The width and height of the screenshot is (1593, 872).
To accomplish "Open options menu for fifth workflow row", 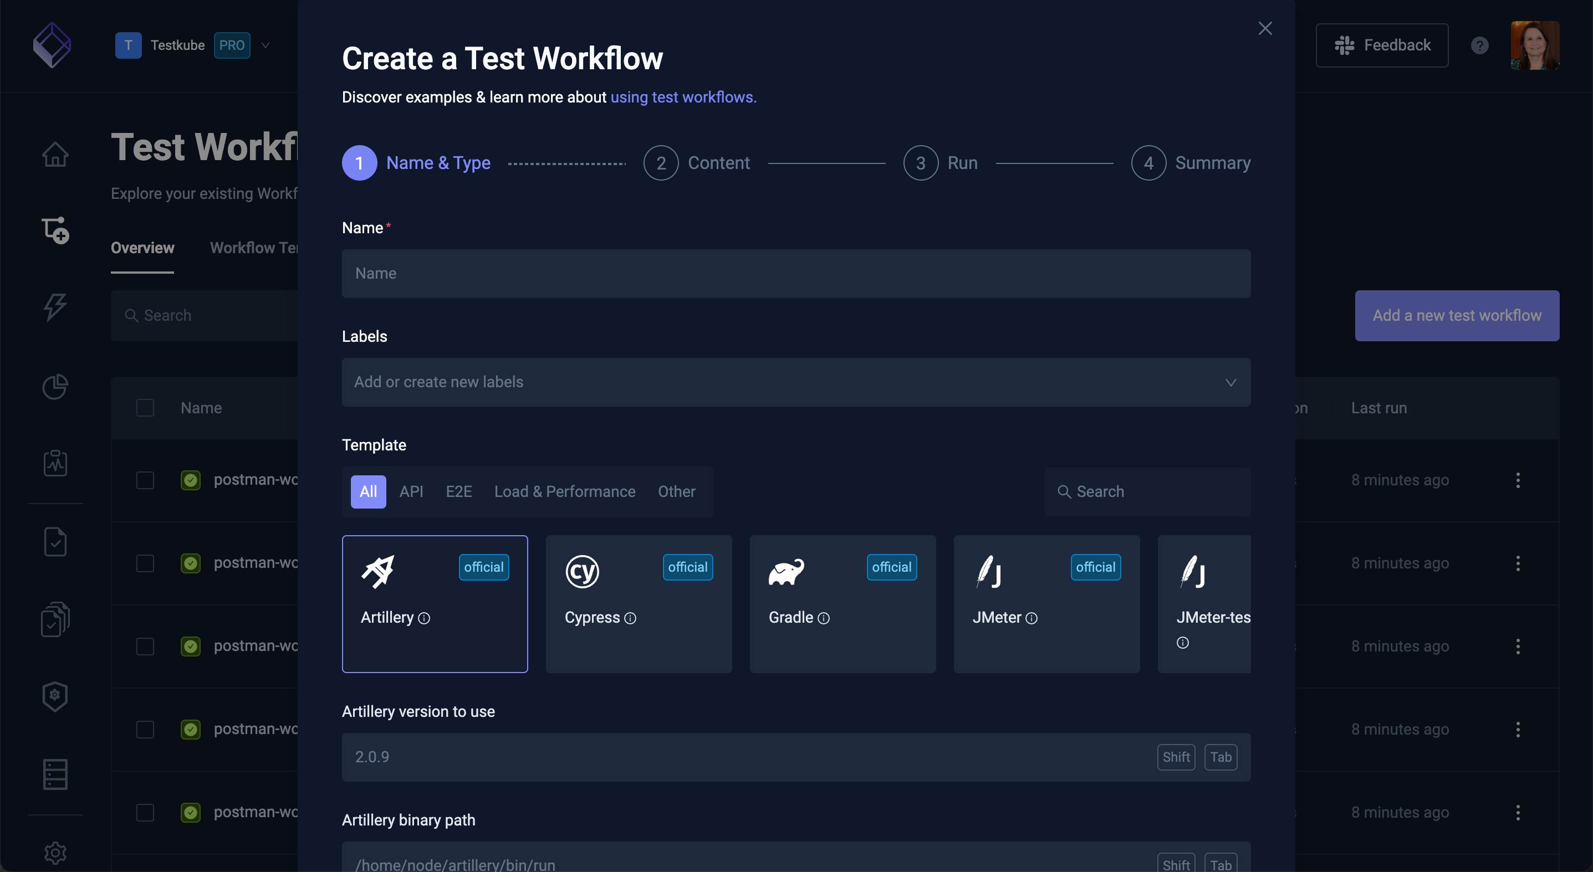I will click(1518, 813).
